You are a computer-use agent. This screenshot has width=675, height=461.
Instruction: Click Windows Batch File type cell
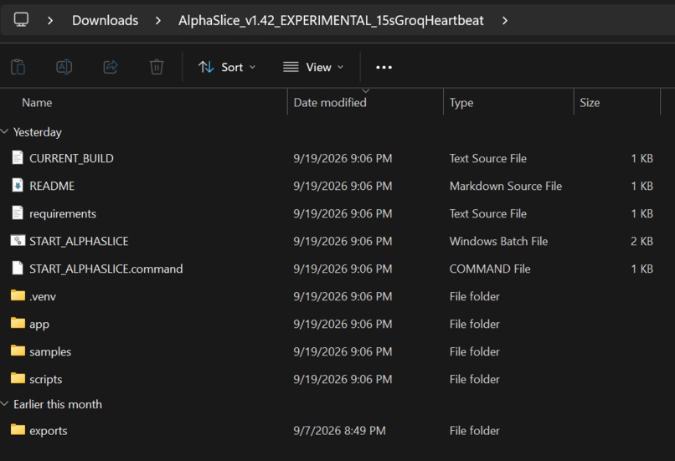[498, 241]
